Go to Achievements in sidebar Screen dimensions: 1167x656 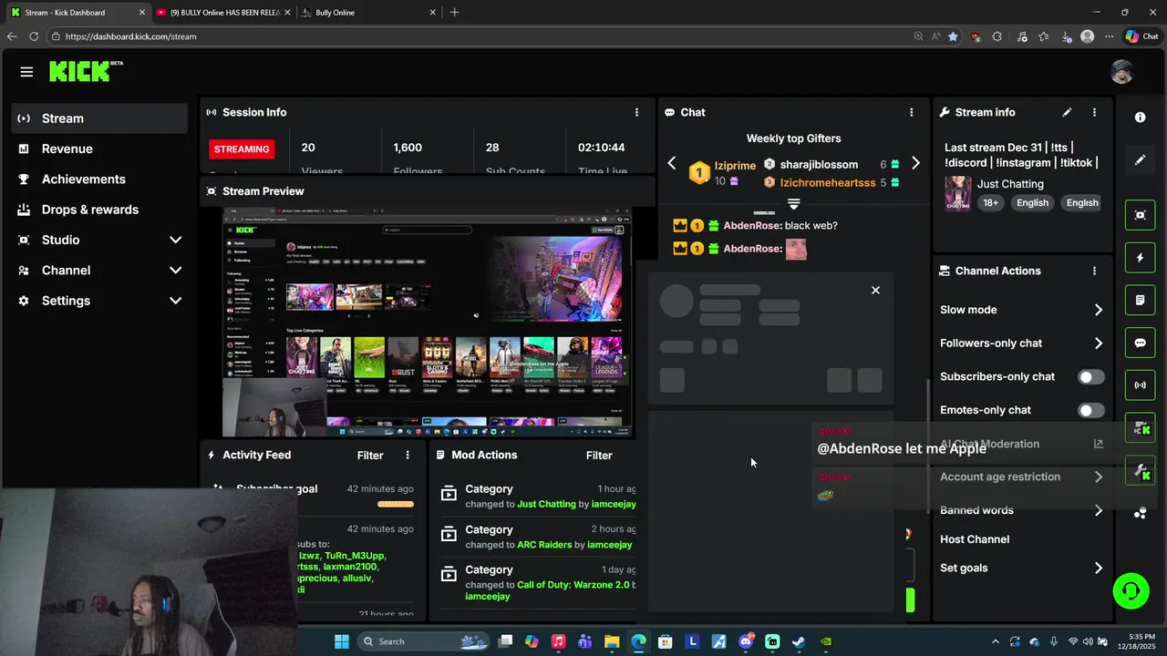click(100, 179)
